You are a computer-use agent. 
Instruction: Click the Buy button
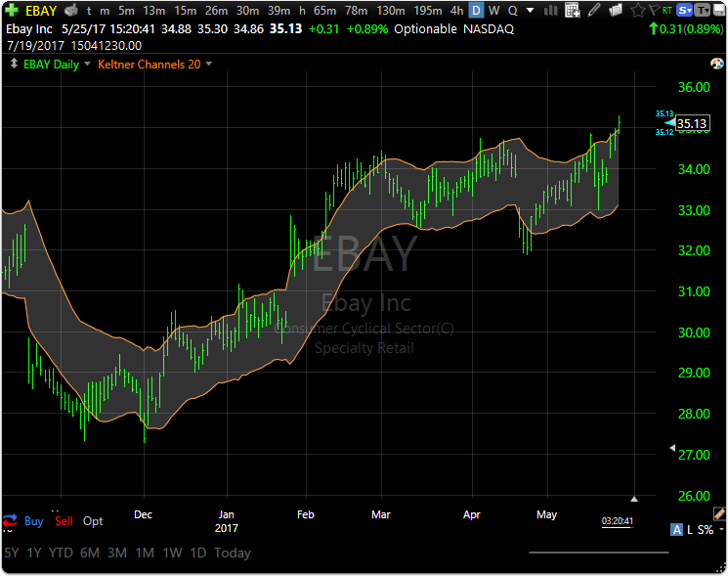click(34, 521)
